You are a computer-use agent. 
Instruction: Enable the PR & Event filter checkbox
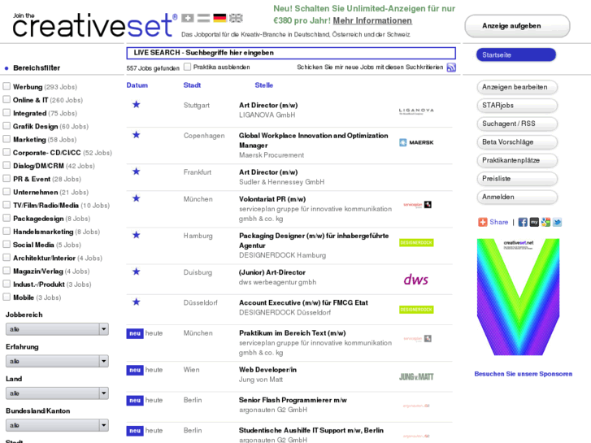pos(7,179)
